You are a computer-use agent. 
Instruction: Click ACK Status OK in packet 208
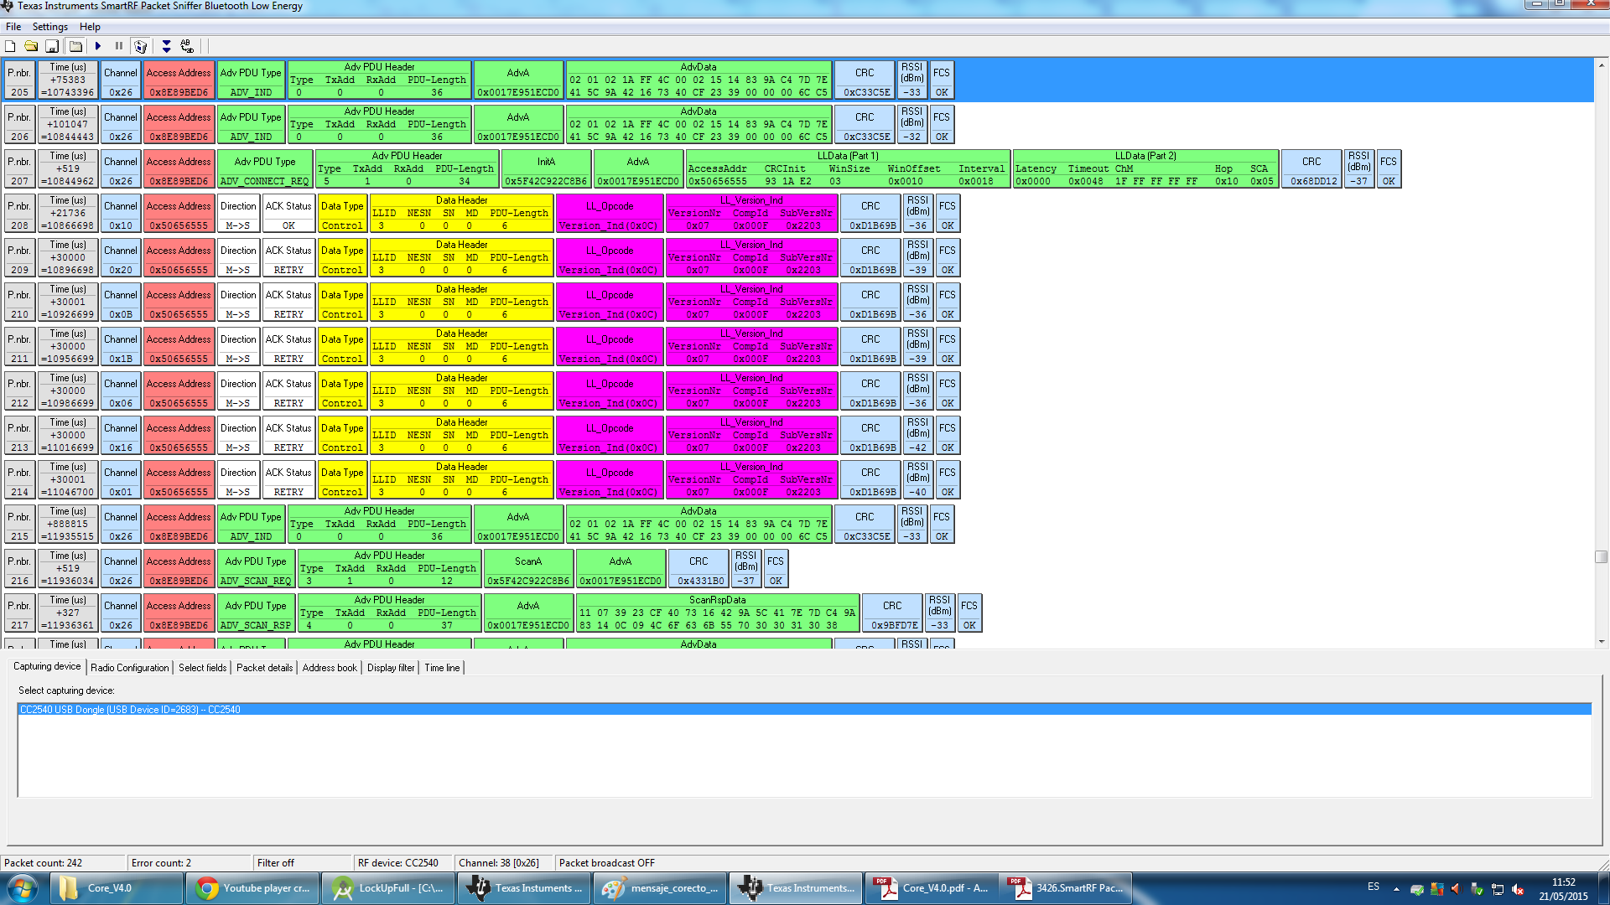(x=288, y=214)
